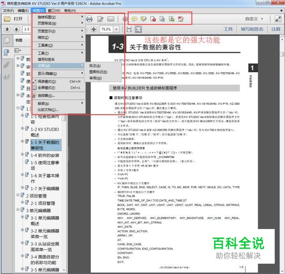Click the Print icon in toolbar
This screenshot has width=285, height=274.
[x=89, y=19]
